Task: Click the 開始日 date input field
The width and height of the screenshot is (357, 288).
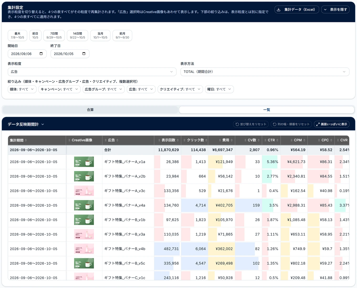Action: (x=27, y=54)
